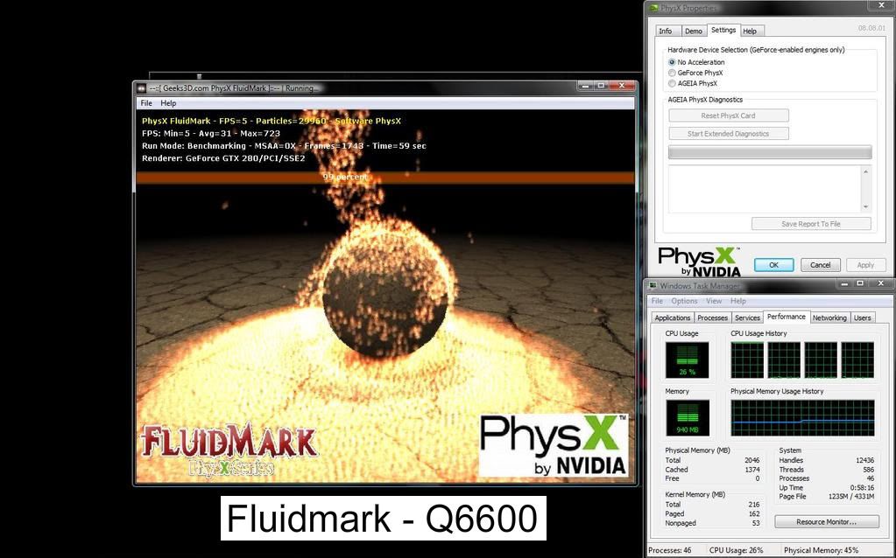Click the Up Time value "0:58:16"

[x=863, y=488]
